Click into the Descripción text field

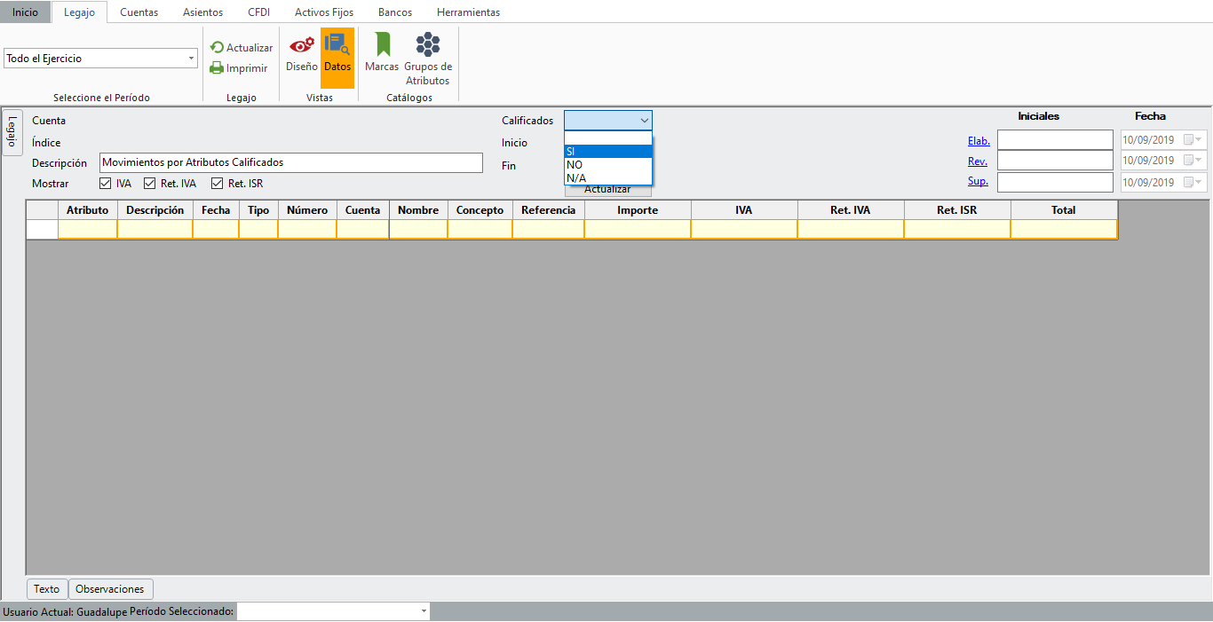point(291,163)
